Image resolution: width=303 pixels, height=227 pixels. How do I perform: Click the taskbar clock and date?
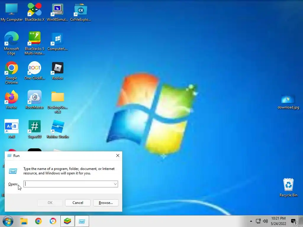[278, 221]
